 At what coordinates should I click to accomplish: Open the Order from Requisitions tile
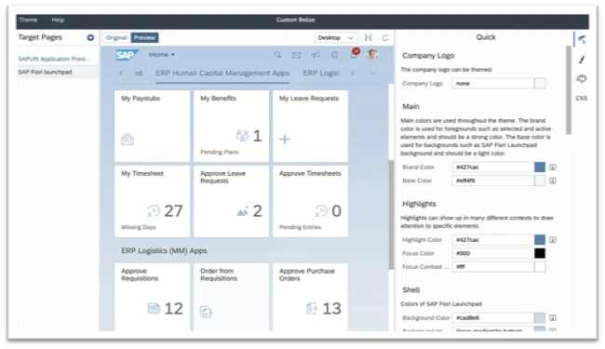[231, 297]
